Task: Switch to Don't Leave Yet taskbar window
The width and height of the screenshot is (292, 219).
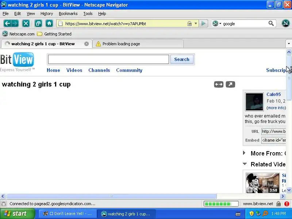Action: (x=68, y=214)
